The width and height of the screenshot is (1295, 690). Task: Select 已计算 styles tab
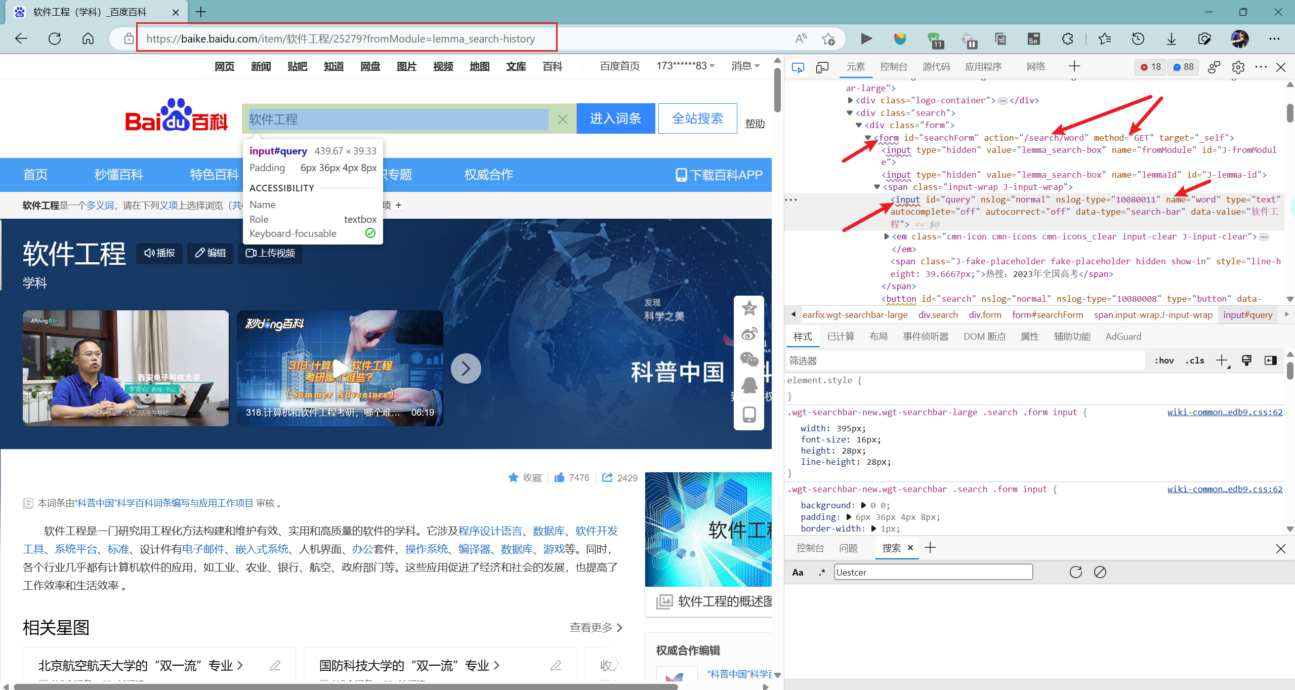(841, 337)
